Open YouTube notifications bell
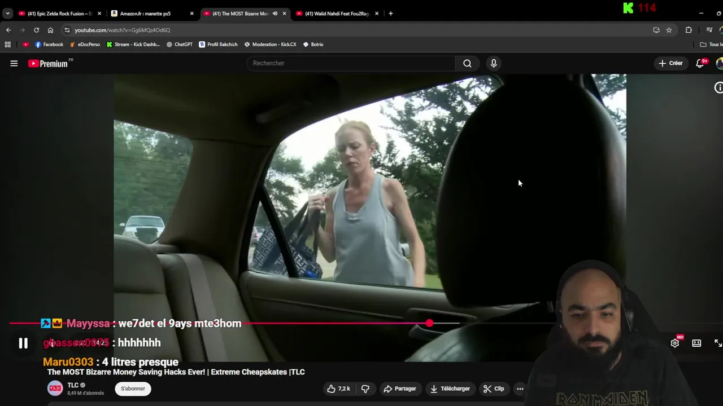723x406 pixels. [700, 63]
